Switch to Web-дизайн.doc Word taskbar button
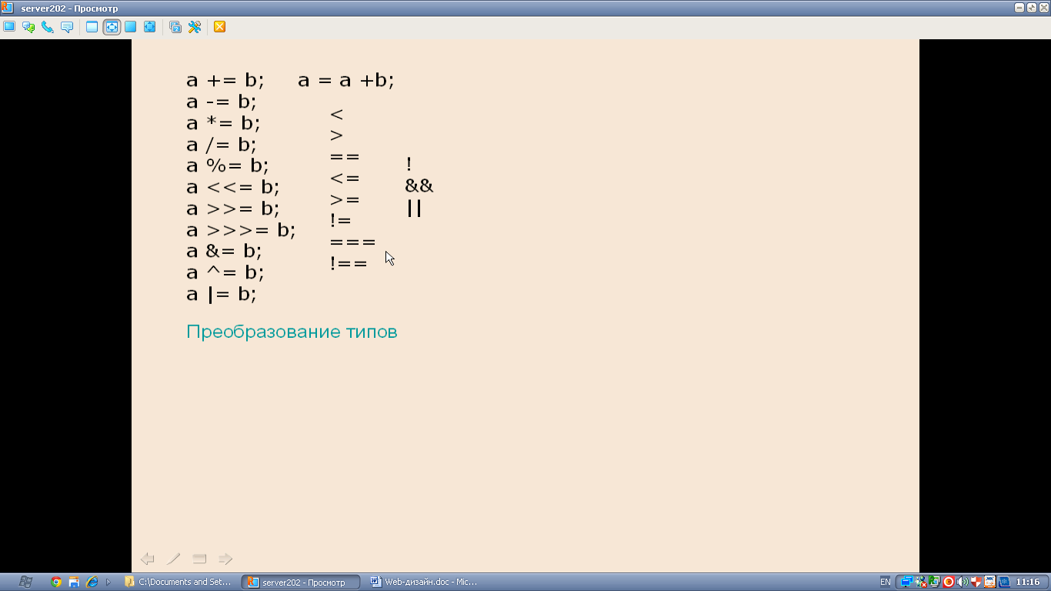 [x=424, y=582]
